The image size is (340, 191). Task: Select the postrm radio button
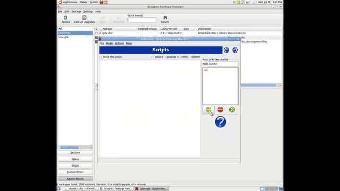tap(189, 57)
